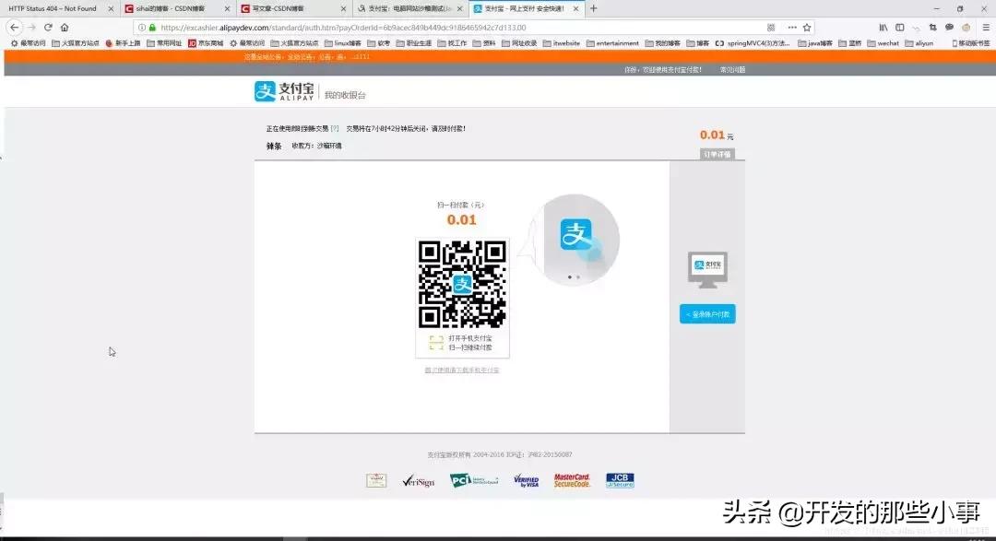Screen dimensions: 996x541
Task: Click the PCI security certification badge
Action: 472,480
